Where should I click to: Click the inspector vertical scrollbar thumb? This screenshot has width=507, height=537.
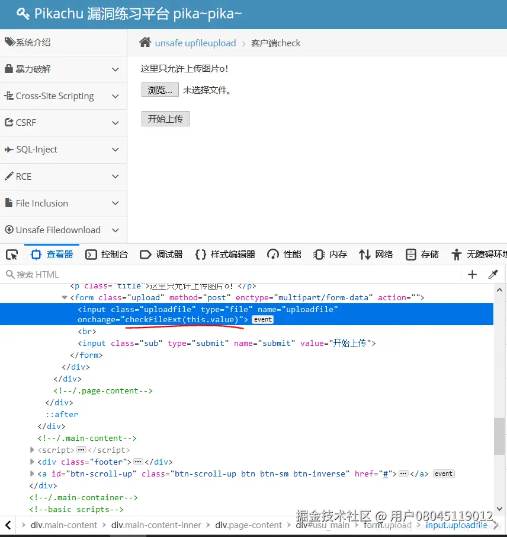(499, 436)
